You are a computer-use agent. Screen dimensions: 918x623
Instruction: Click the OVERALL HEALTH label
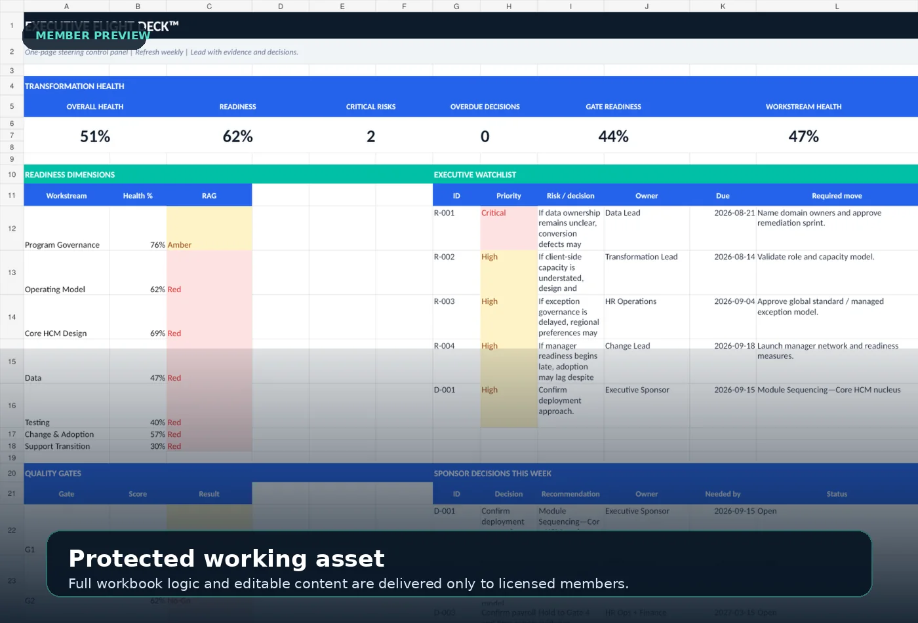95,107
